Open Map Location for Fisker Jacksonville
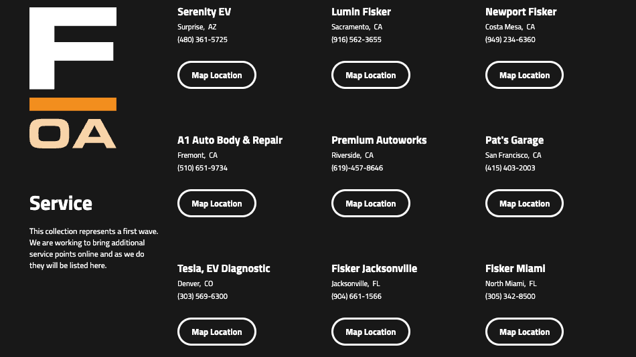636x357 pixels. [x=370, y=332]
